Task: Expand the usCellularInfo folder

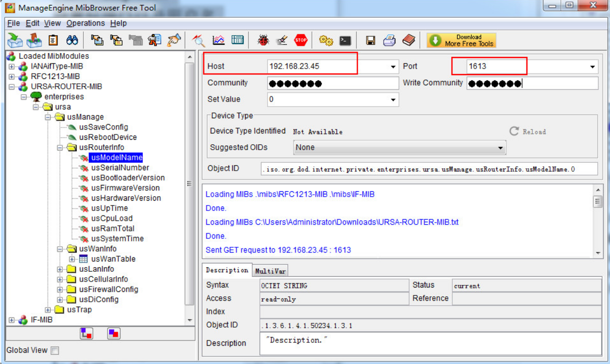Action: coord(60,280)
